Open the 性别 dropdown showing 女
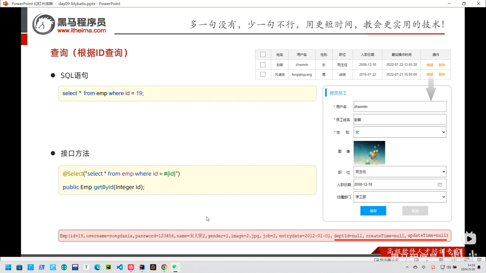The image size is (486, 273). pos(400,132)
